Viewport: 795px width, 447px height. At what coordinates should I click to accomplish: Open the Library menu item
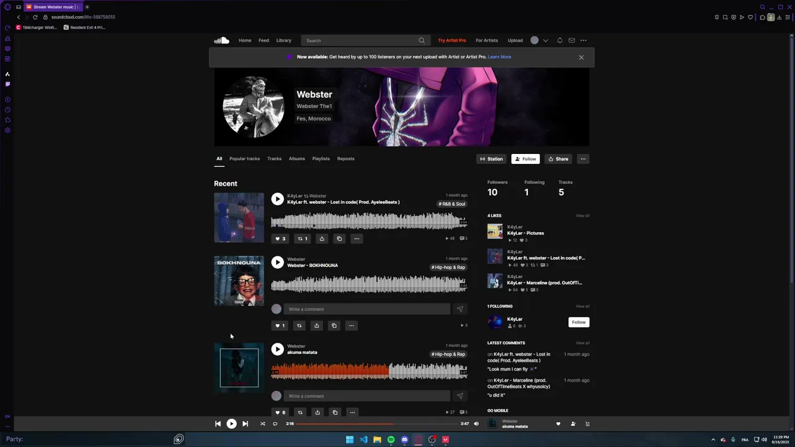pyautogui.click(x=284, y=40)
